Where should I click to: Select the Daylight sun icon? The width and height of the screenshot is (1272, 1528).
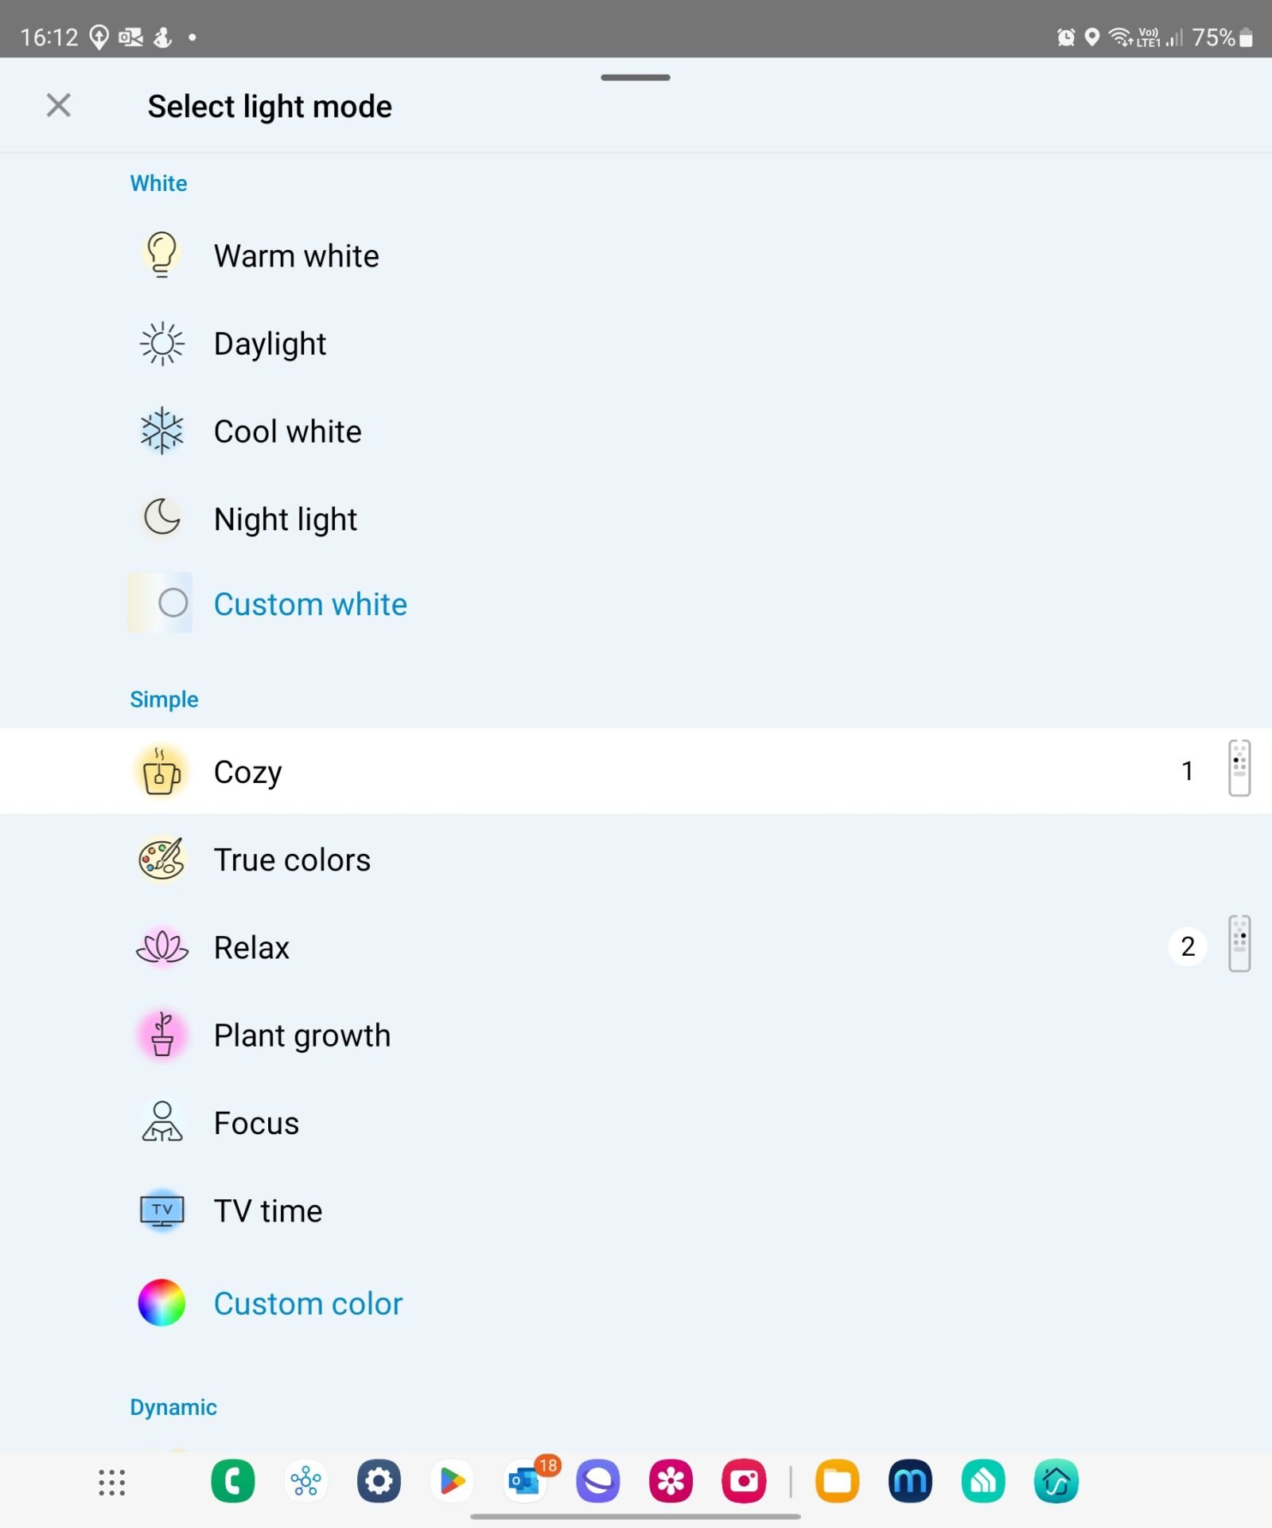161,343
